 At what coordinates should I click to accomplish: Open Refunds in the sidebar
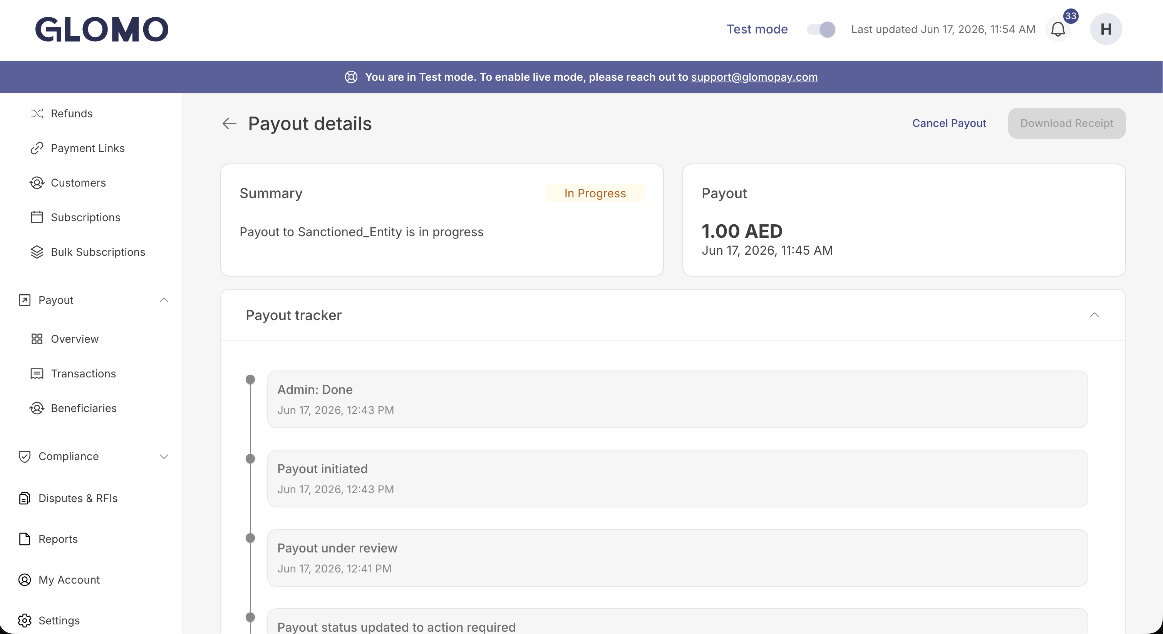(x=71, y=113)
